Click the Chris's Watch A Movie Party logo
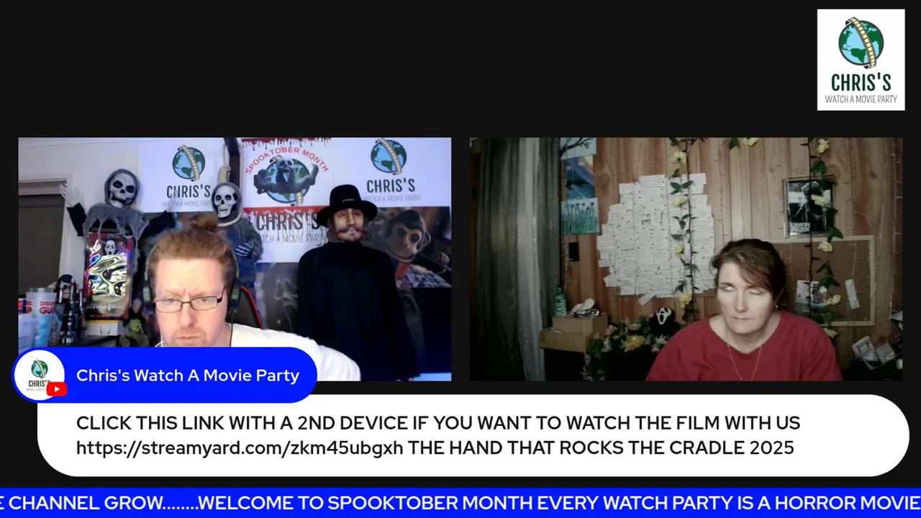921x518 pixels. (x=861, y=60)
